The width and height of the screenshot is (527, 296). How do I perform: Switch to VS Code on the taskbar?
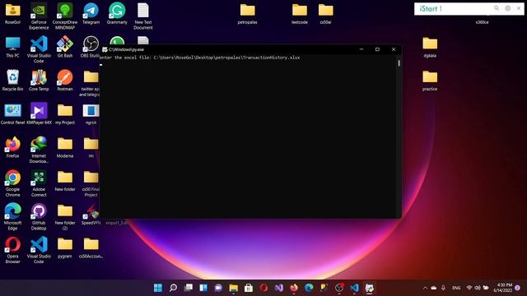point(354,288)
